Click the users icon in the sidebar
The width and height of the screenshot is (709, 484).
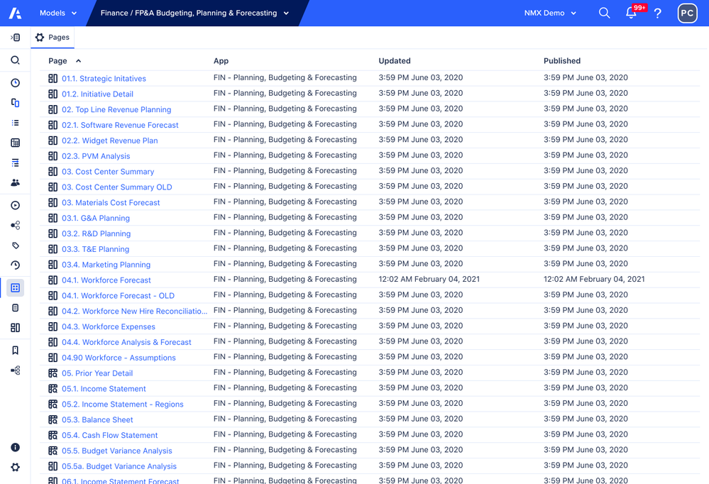[x=14, y=182]
